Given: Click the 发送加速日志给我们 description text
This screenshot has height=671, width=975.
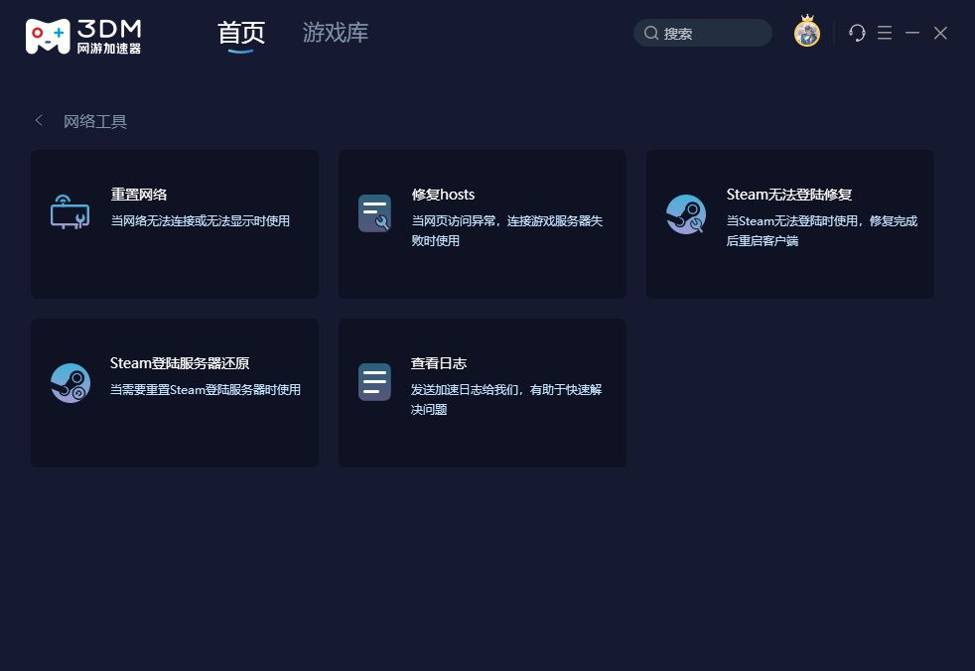Looking at the screenshot, I should (506, 399).
